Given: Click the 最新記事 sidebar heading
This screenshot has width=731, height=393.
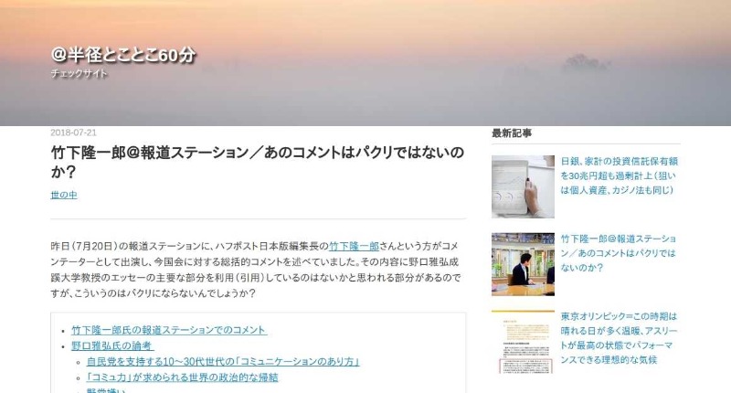Looking at the screenshot, I should coord(512,133).
